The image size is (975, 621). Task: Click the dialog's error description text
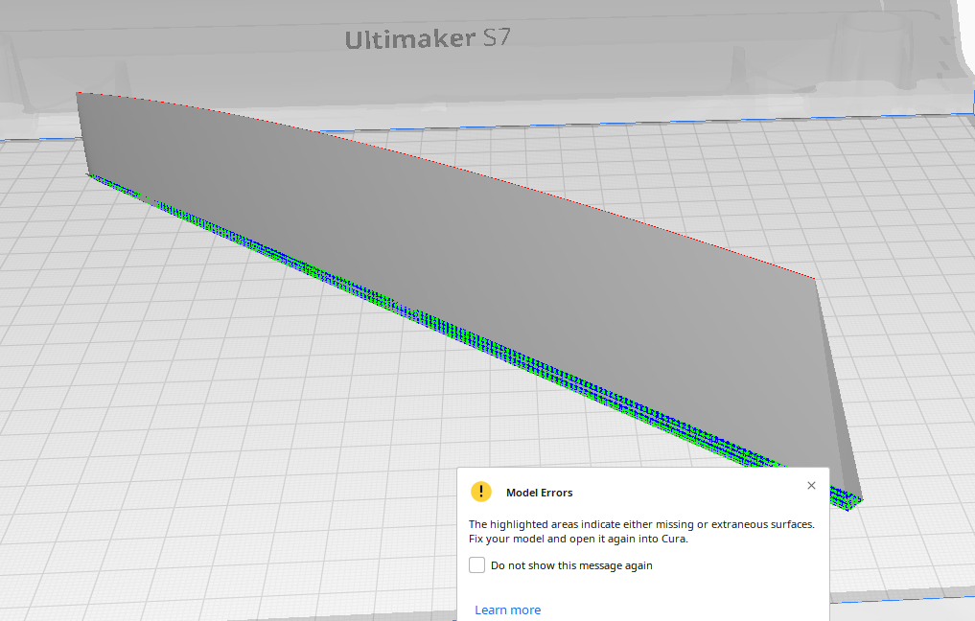point(642,531)
